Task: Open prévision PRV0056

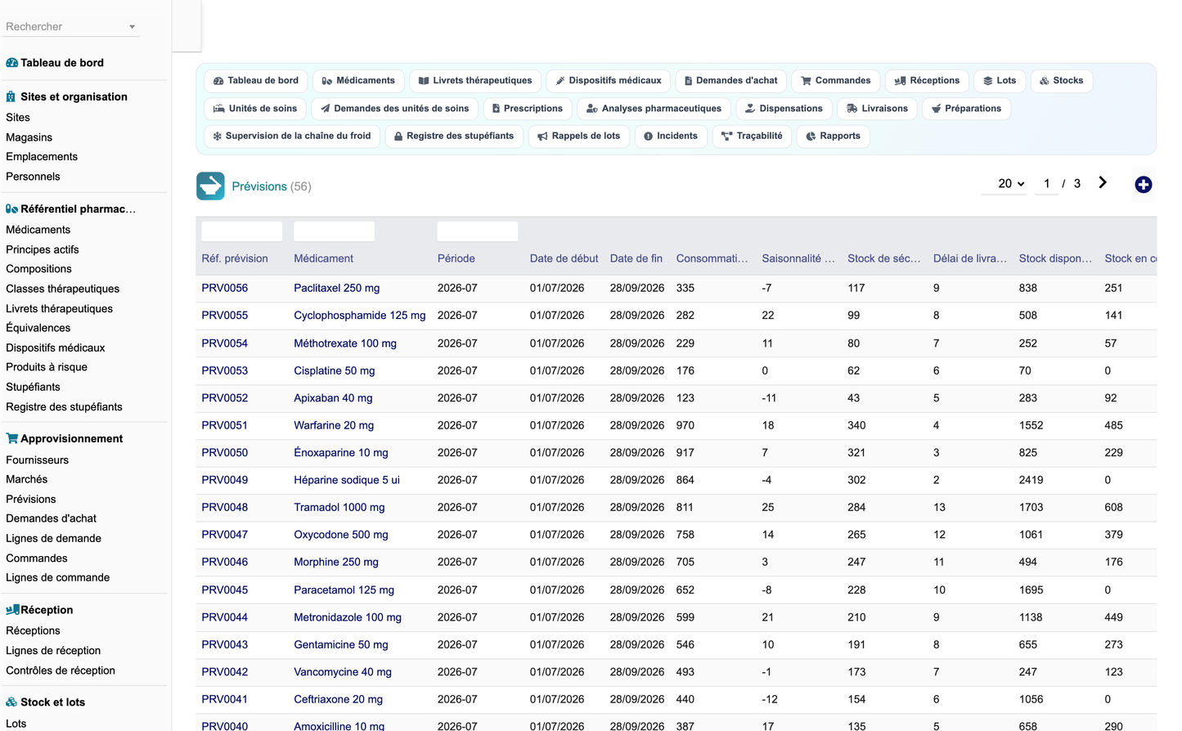Action: [225, 288]
